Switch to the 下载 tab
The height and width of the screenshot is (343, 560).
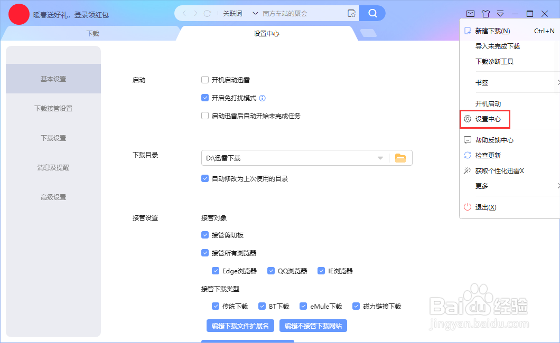(92, 33)
